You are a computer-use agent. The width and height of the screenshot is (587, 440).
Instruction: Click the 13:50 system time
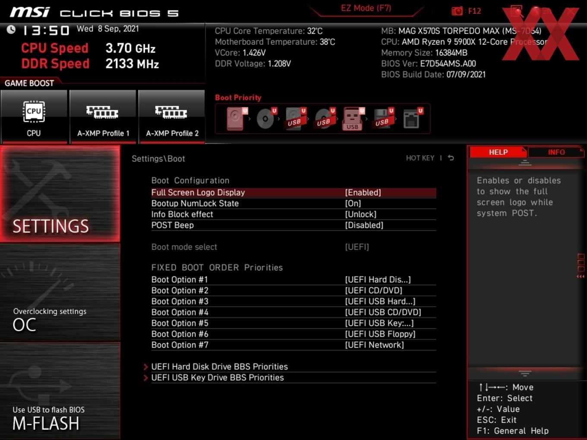click(x=46, y=31)
